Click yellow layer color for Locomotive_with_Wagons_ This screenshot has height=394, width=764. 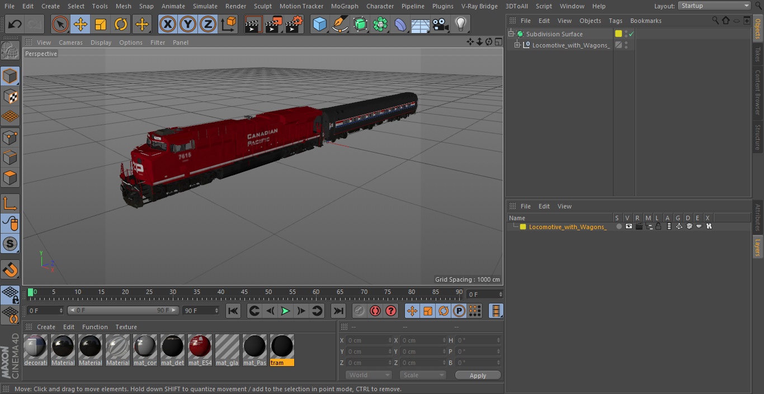[x=523, y=227]
